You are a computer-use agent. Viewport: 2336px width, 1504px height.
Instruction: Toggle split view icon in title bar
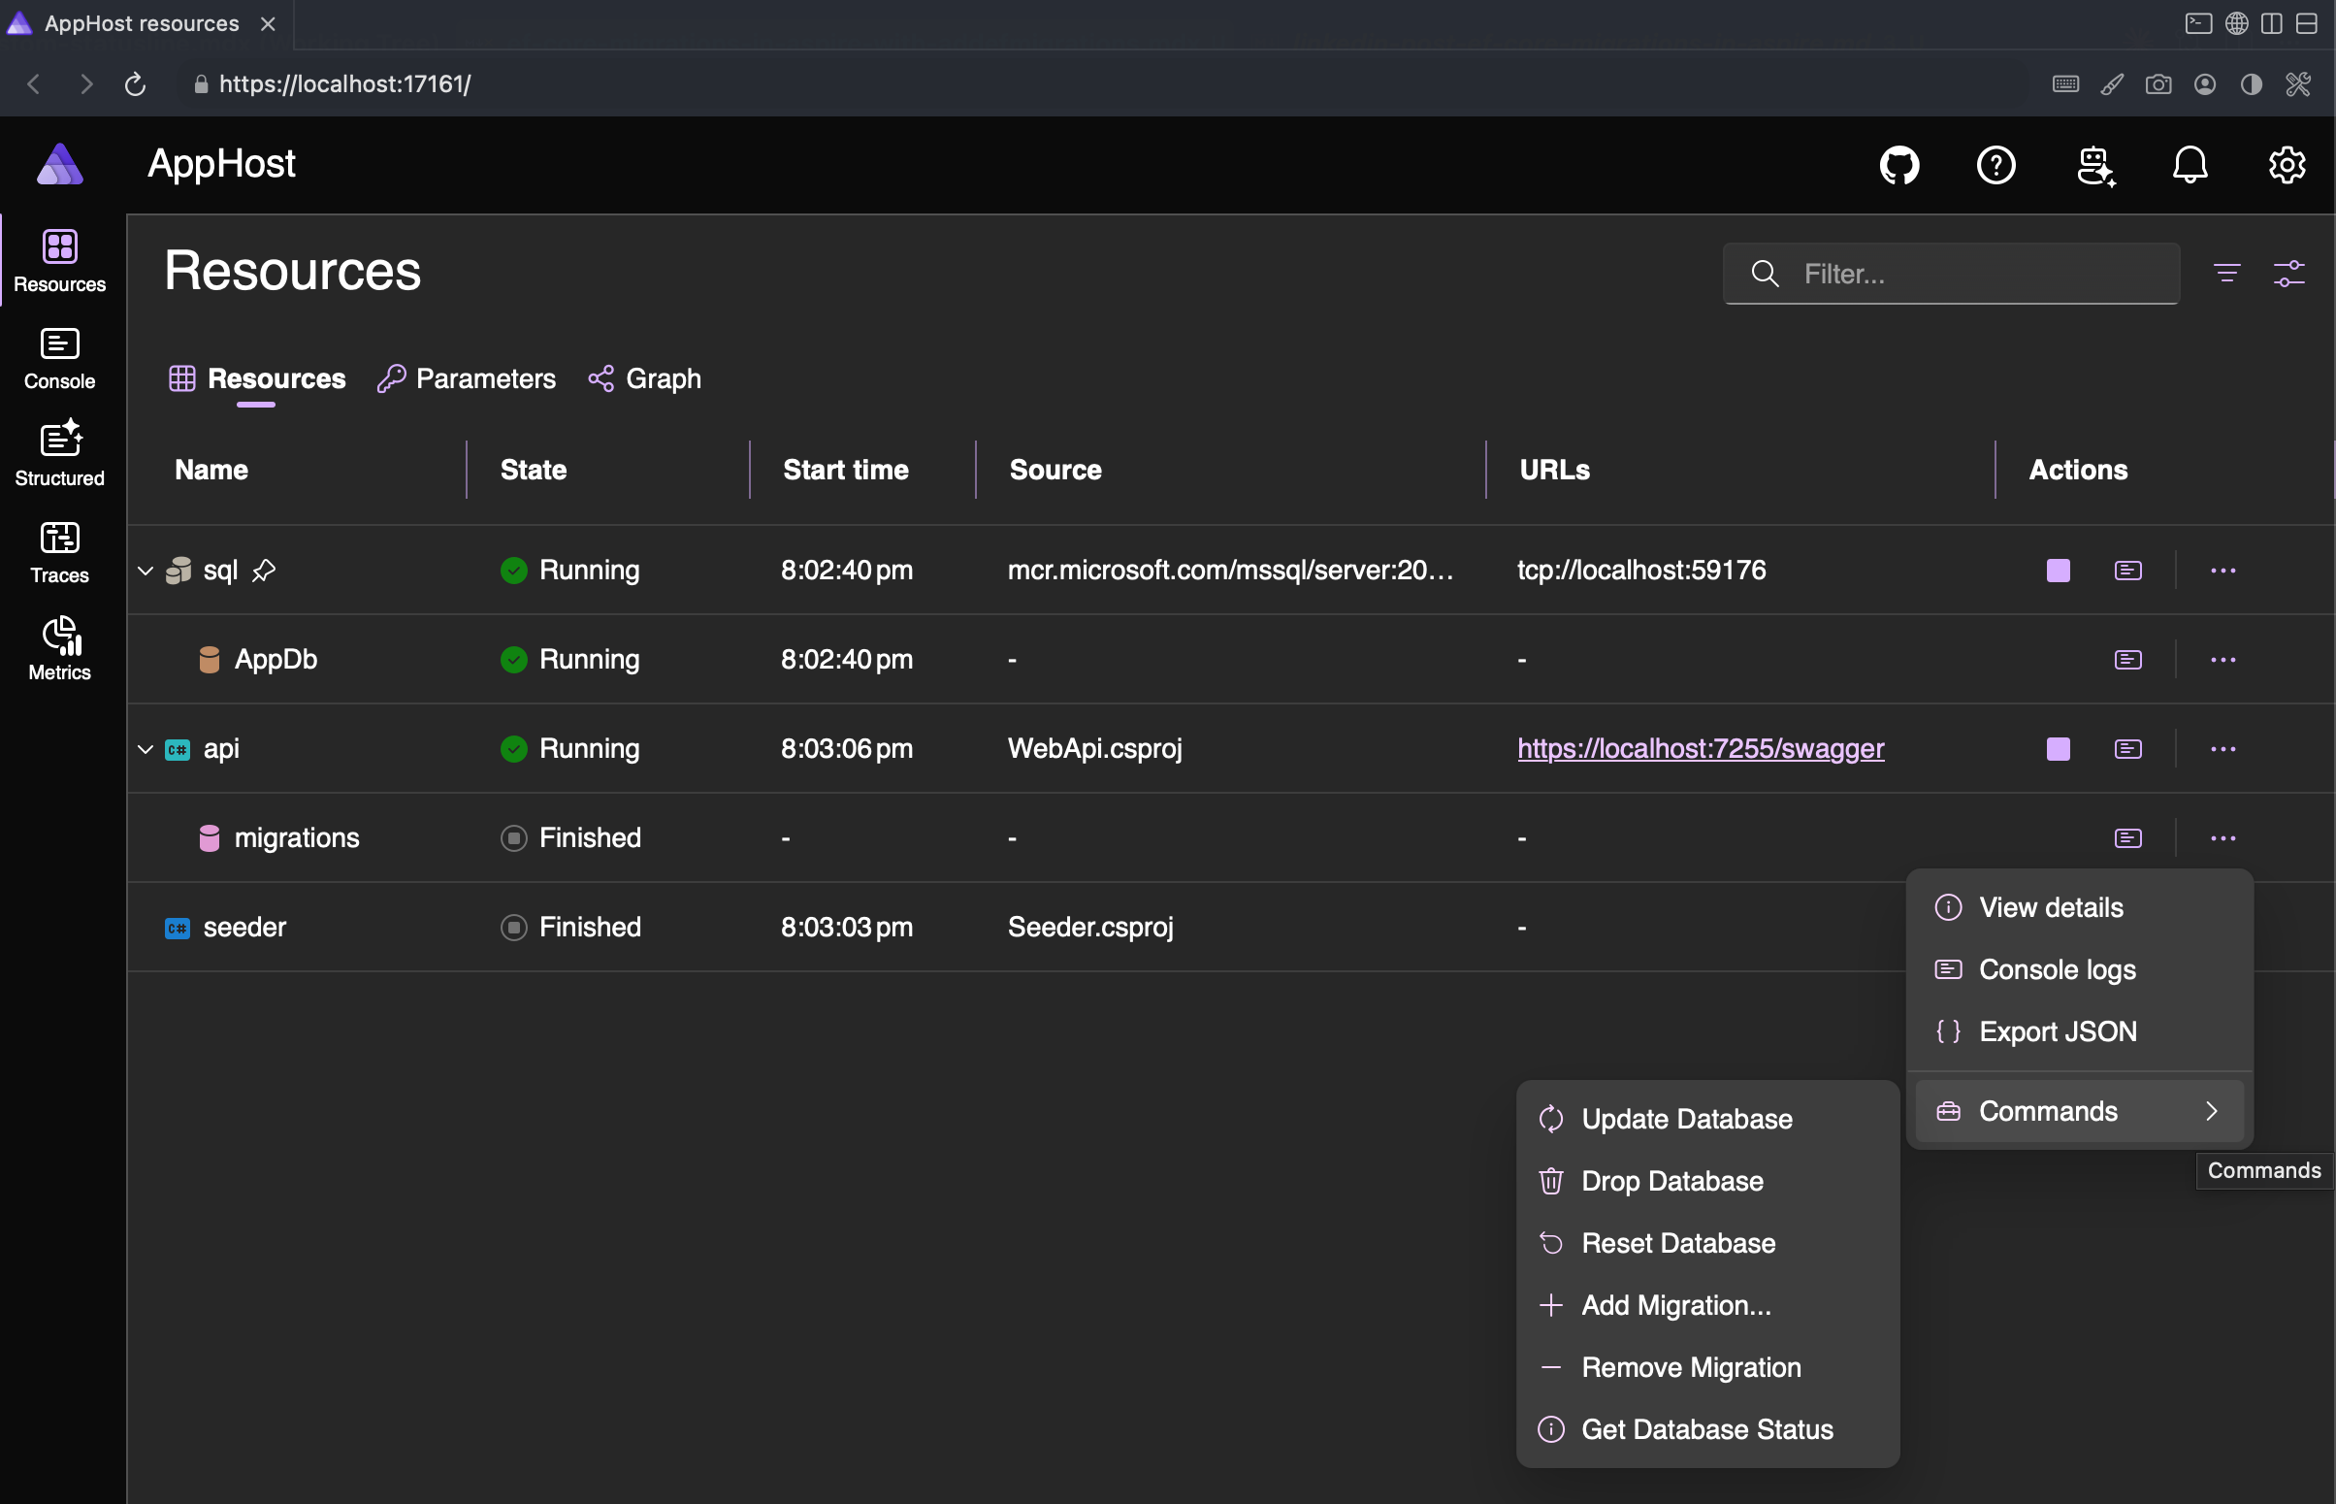click(x=2271, y=23)
